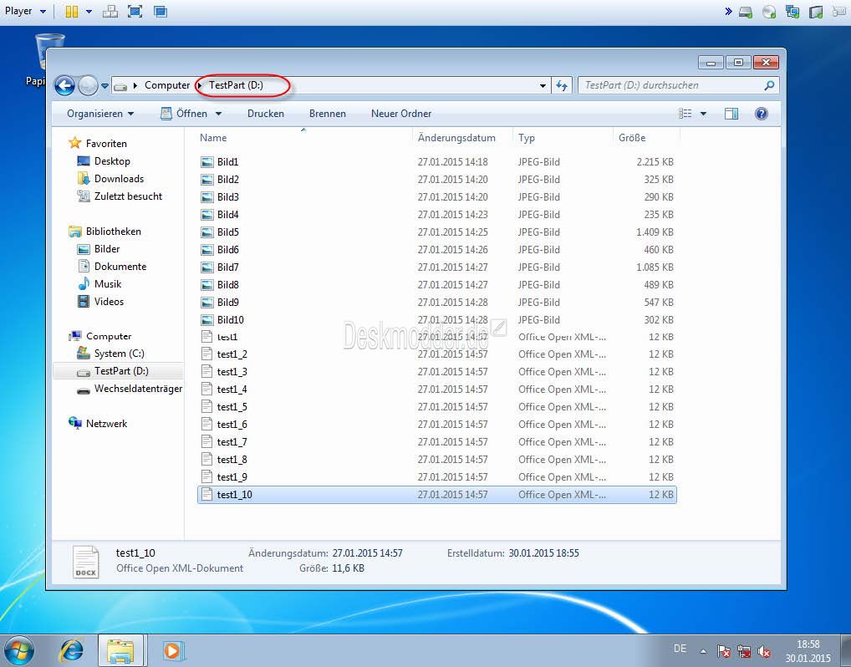This screenshot has width=851, height=667.
Task: Select the Bild5 image file icon
Action: 206,232
